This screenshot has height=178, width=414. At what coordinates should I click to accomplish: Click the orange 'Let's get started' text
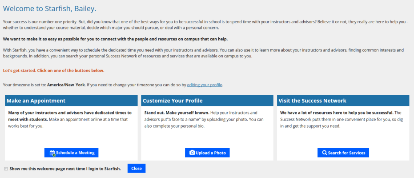(54, 71)
